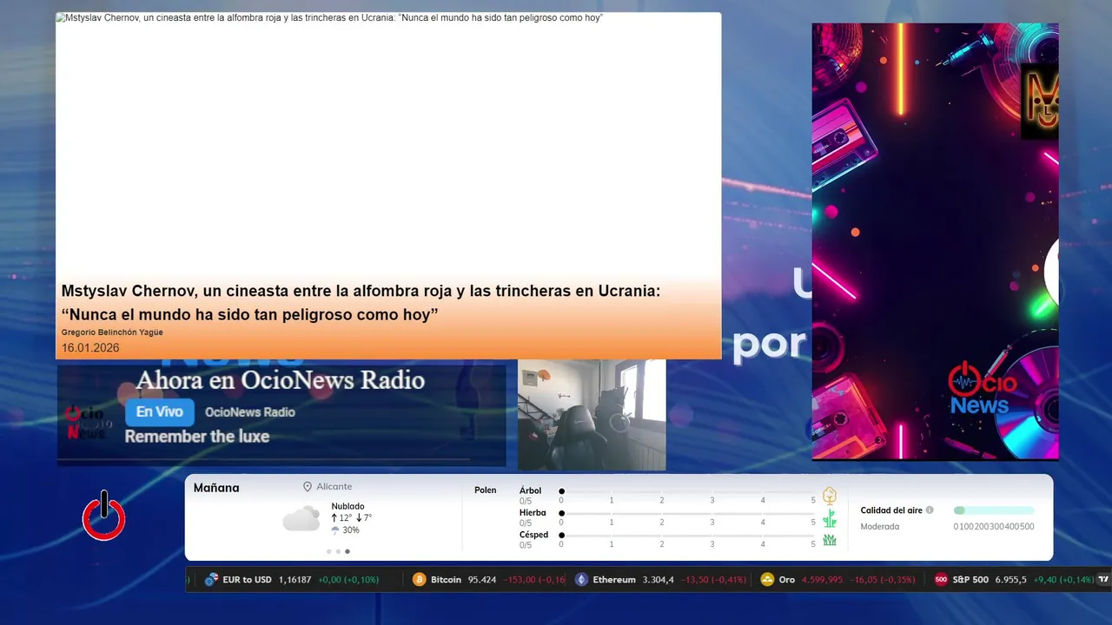Click the Polen section label
1112x625 pixels.
[486, 490]
